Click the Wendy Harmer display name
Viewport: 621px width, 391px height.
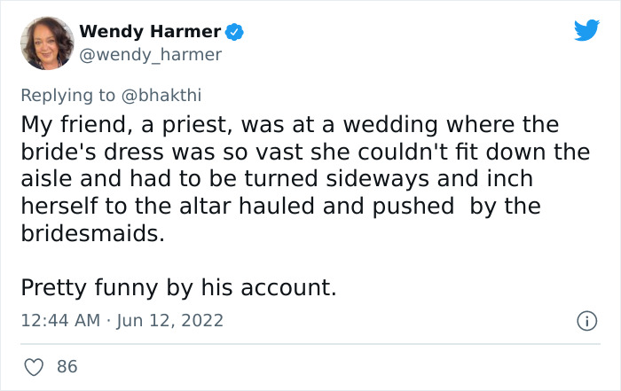click(150, 32)
